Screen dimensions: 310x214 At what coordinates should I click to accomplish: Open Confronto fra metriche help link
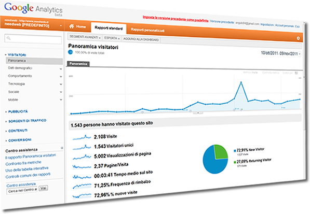click(x=23, y=163)
